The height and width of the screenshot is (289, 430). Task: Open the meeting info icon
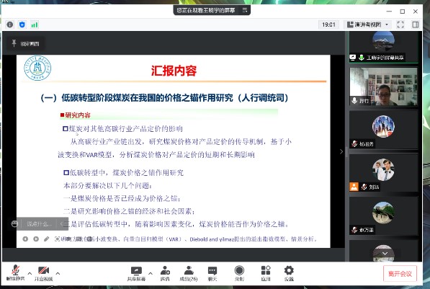point(10,25)
